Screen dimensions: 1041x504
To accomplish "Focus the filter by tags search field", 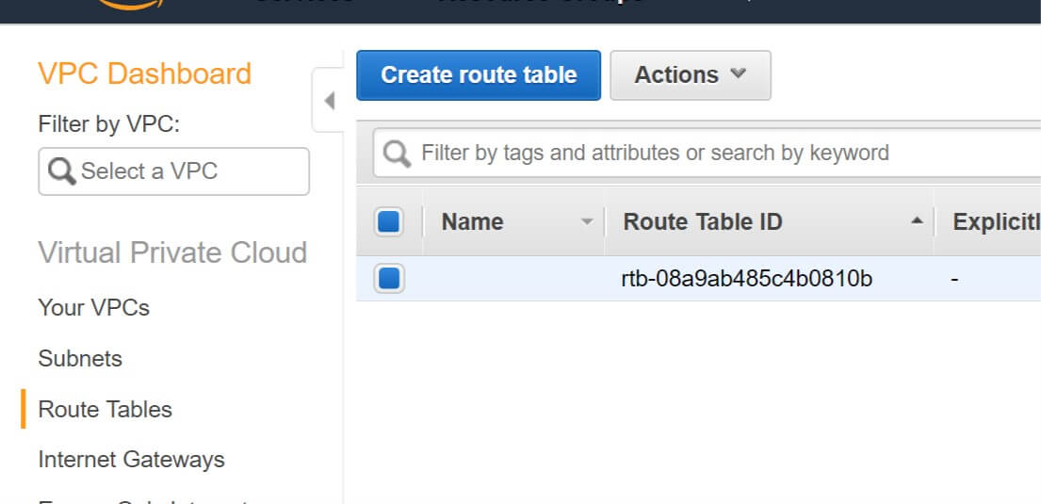I will 708,154.
